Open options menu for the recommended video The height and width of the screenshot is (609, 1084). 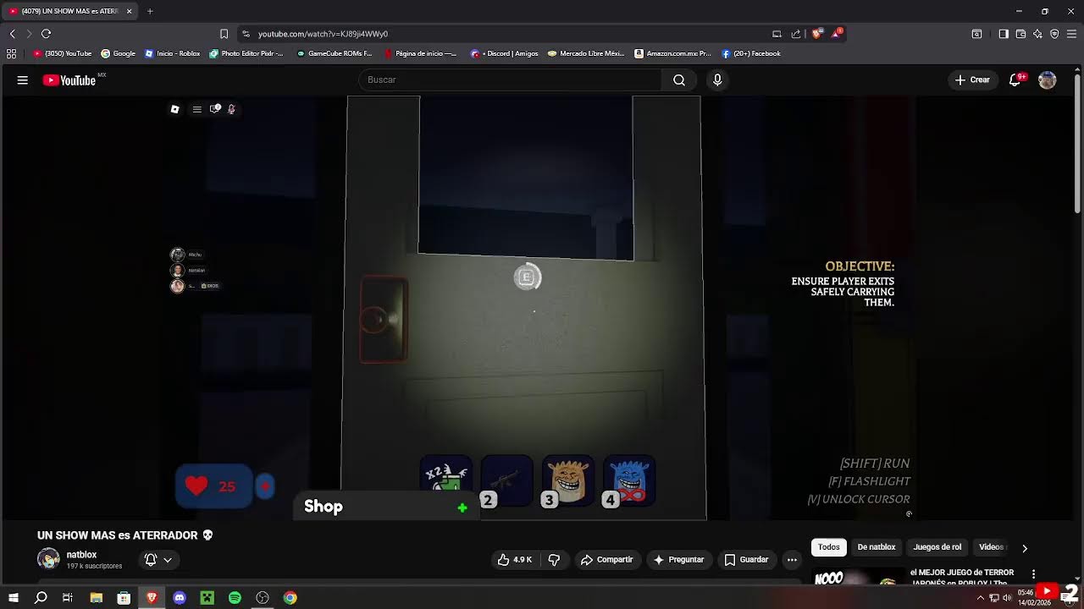(x=1033, y=574)
